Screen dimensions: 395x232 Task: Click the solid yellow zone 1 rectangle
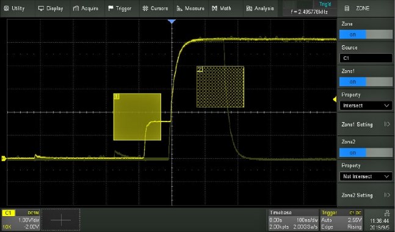point(137,117)
